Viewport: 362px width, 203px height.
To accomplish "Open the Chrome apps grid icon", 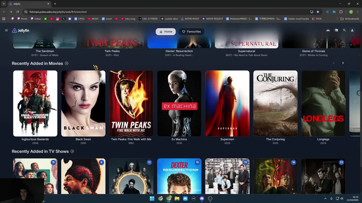I will point(4,19).
